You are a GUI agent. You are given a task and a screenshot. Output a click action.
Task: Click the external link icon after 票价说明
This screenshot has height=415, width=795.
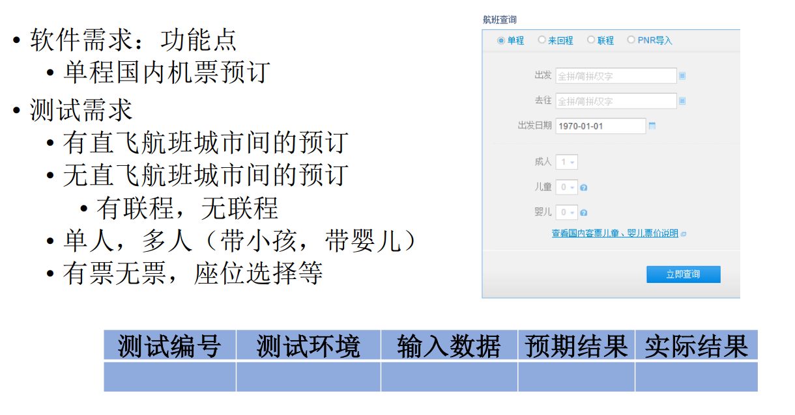pos(684,234)
